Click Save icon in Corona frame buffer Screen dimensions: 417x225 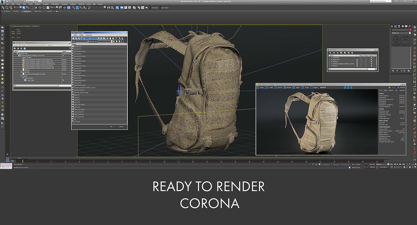click(258, 88)
